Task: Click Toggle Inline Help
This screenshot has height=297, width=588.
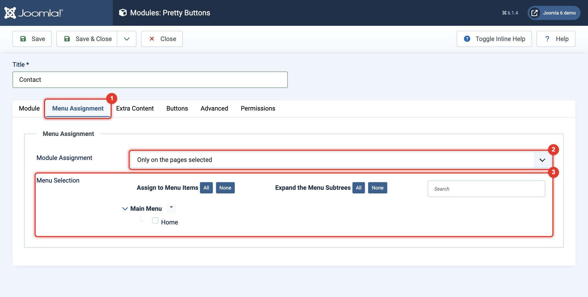Action: point(494,39)
